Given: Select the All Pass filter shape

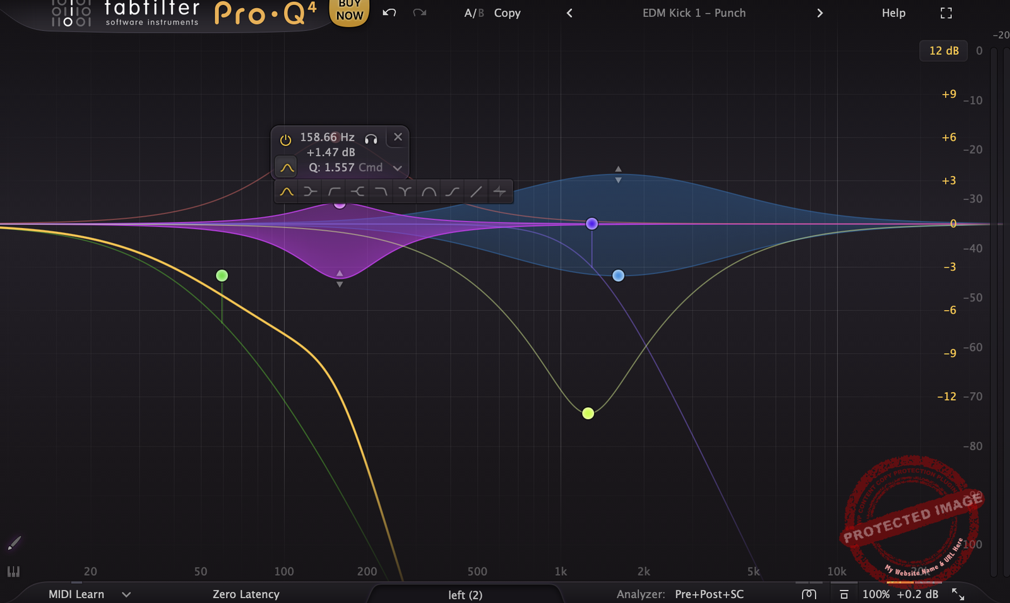Looking at the screenshot, I should [x=500, y=191].
